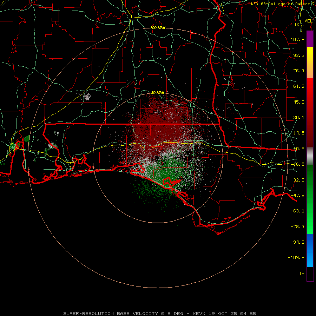Click the NEXLAB-College of DuPage label

click(x=281, y=4)
